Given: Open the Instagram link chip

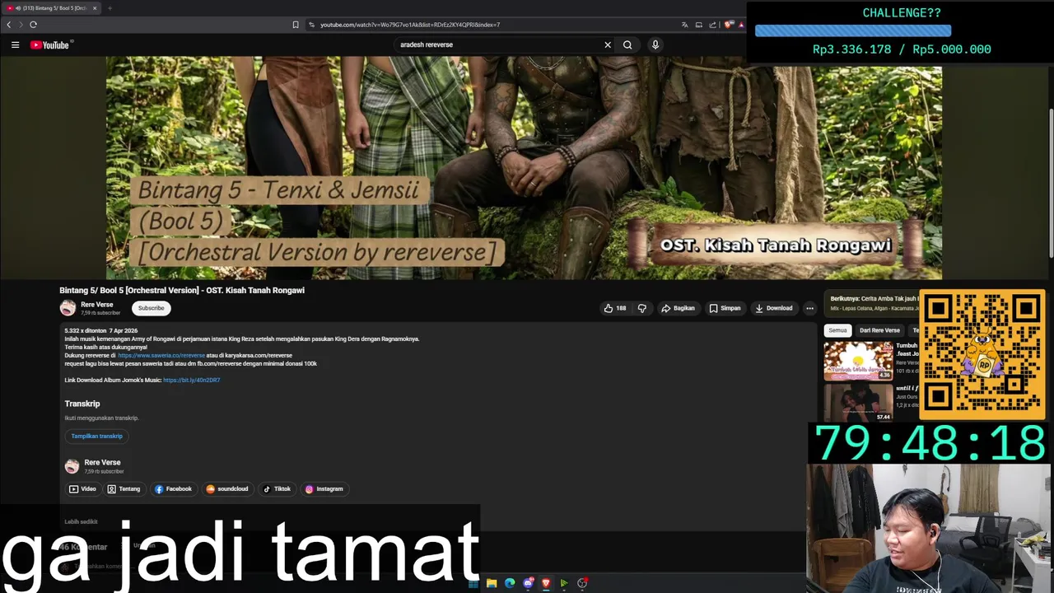Looking at the screenshot, I should (324, 489).
